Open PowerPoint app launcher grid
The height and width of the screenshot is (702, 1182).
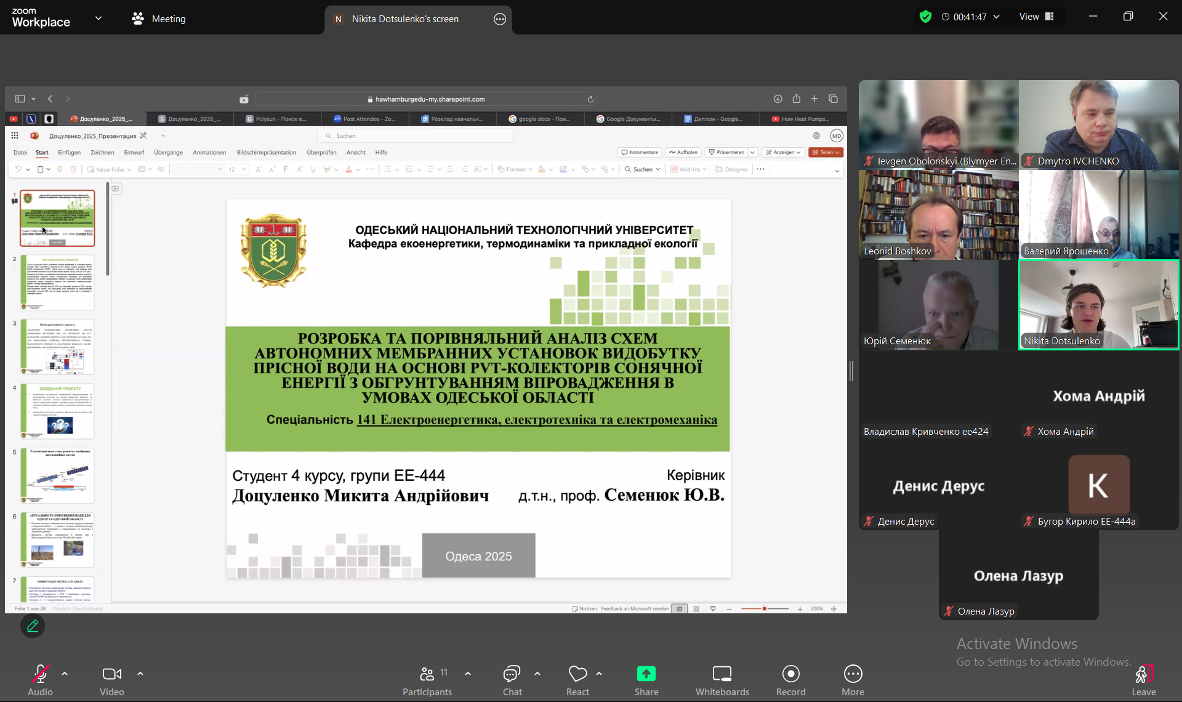pyautogui.click(x=15, y=135)
